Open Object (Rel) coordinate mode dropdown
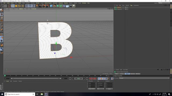This screenshot has height=96, width=172. click(92, 89)
